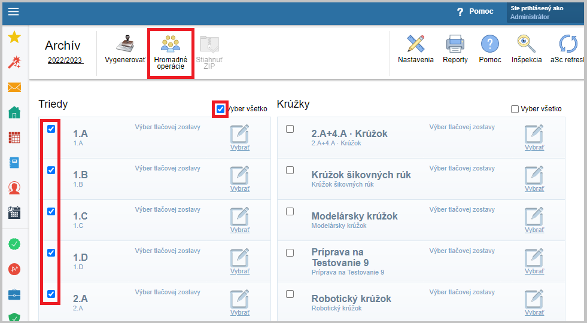Open Hromadné operácie
587x323 pixels.
[x=171, y=53]
